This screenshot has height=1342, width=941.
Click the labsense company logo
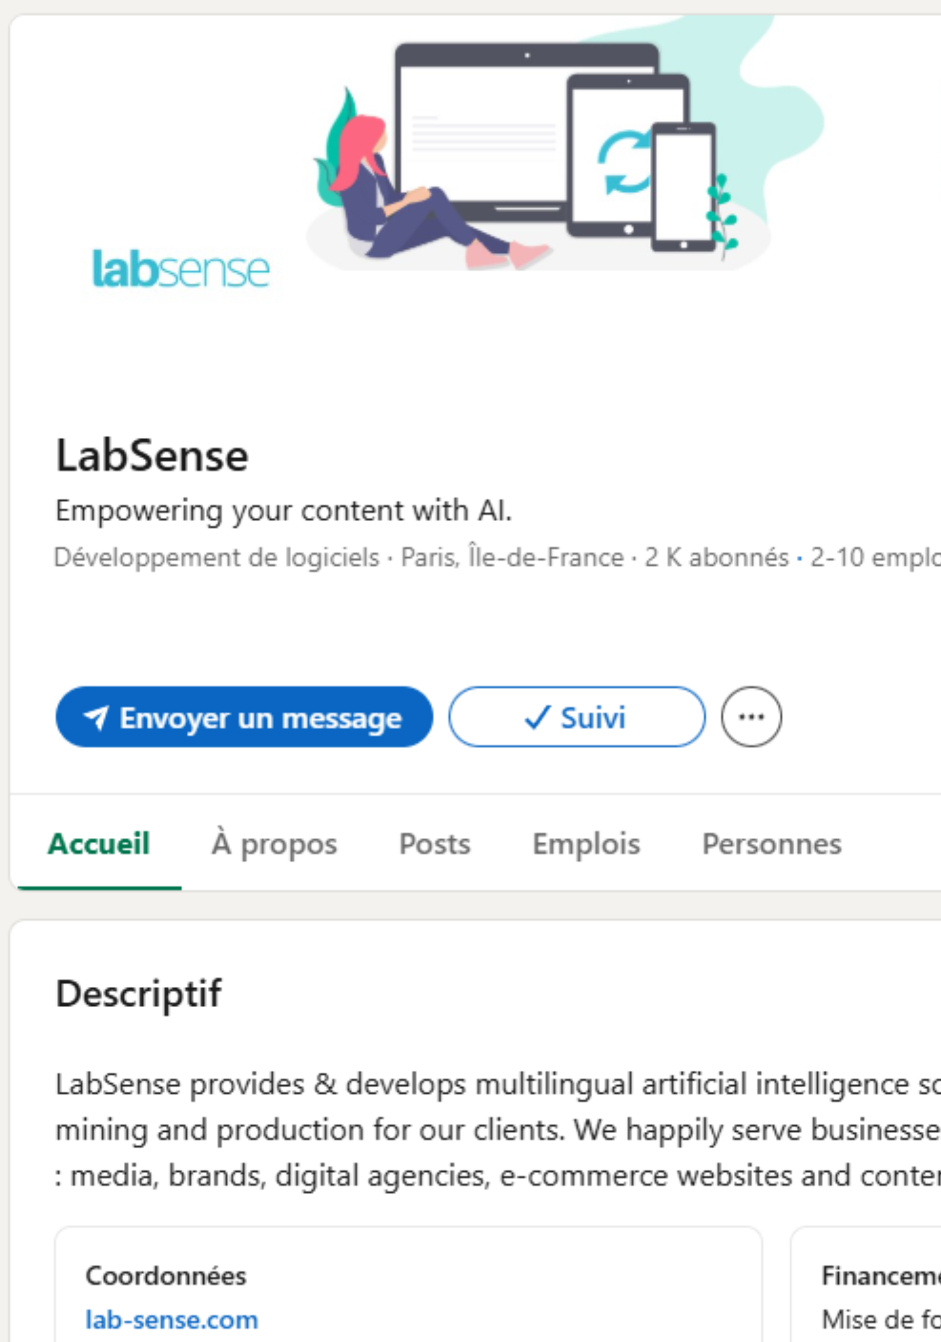[181, 269]
